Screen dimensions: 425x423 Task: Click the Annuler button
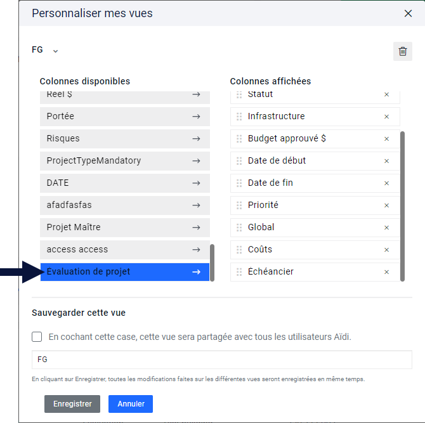tap(131, 404)
